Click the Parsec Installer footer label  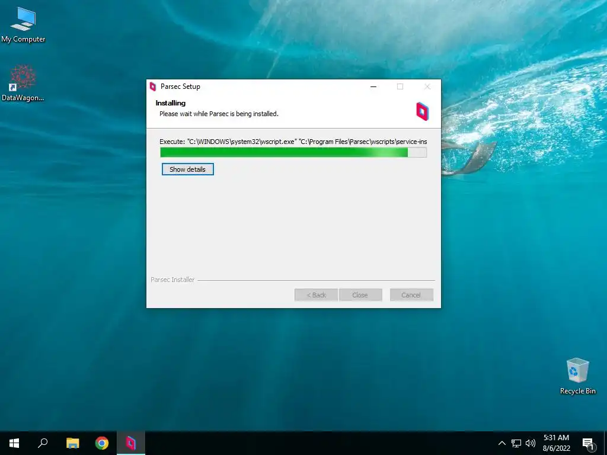click(172, 280)
